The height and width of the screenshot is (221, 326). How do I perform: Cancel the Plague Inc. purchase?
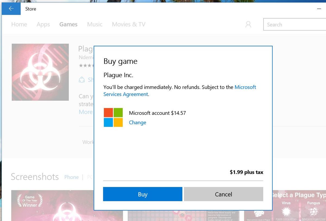223,194
